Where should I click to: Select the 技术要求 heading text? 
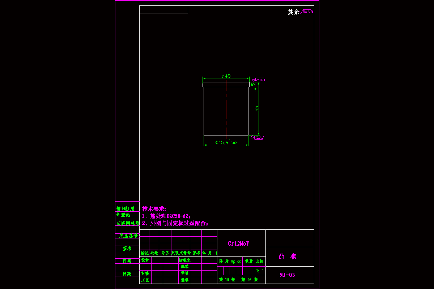click(154, 209)
